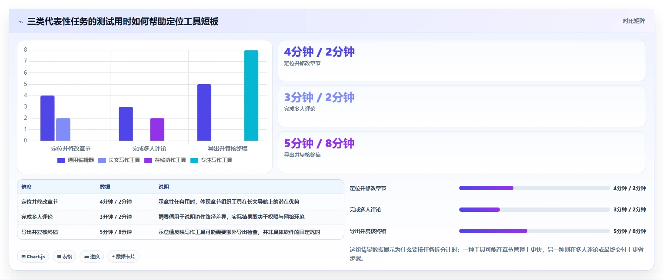This screenshot has width=663, height=280.
Task: Click the description starting 示意性任务用时
Action: [x=229, y=201]
